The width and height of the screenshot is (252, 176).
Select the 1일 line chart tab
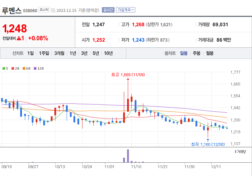coord(31,53)
